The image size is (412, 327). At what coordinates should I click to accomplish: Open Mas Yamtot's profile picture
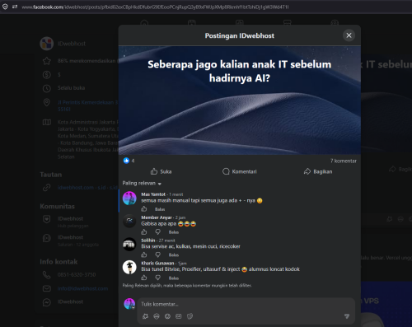point(129,199)
